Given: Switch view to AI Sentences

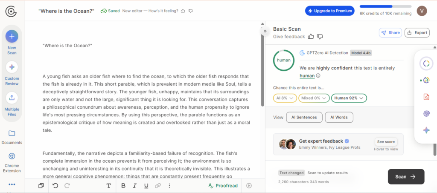Looking at the screenshot, I should [304, 117].
